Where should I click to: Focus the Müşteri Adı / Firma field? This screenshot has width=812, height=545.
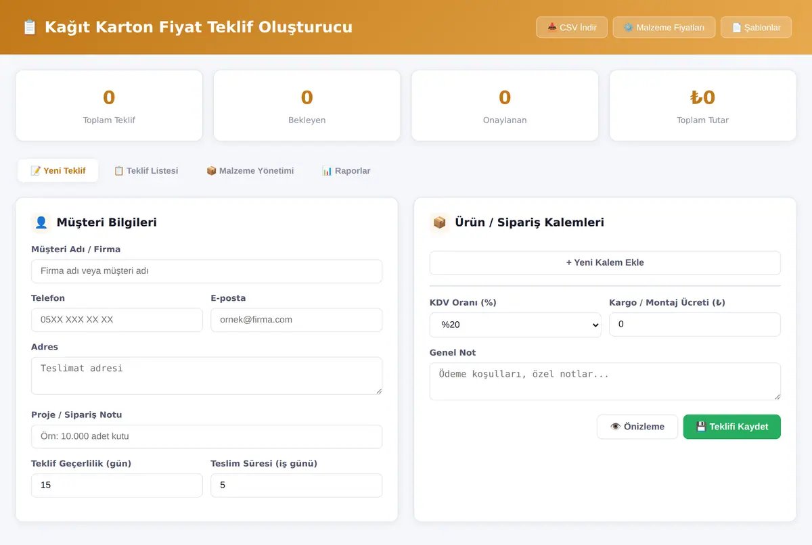206,271
